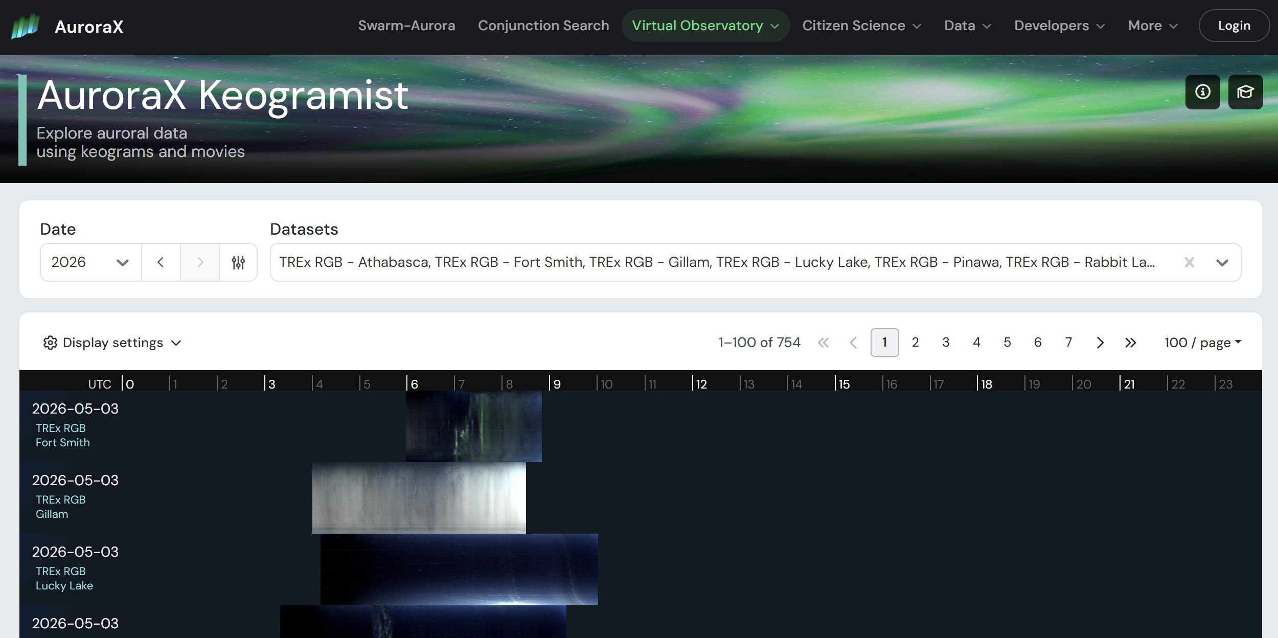This screenshot has width=1278, height=638.
Task: Jump to last page double-arrow
Action: (1131, 343)
